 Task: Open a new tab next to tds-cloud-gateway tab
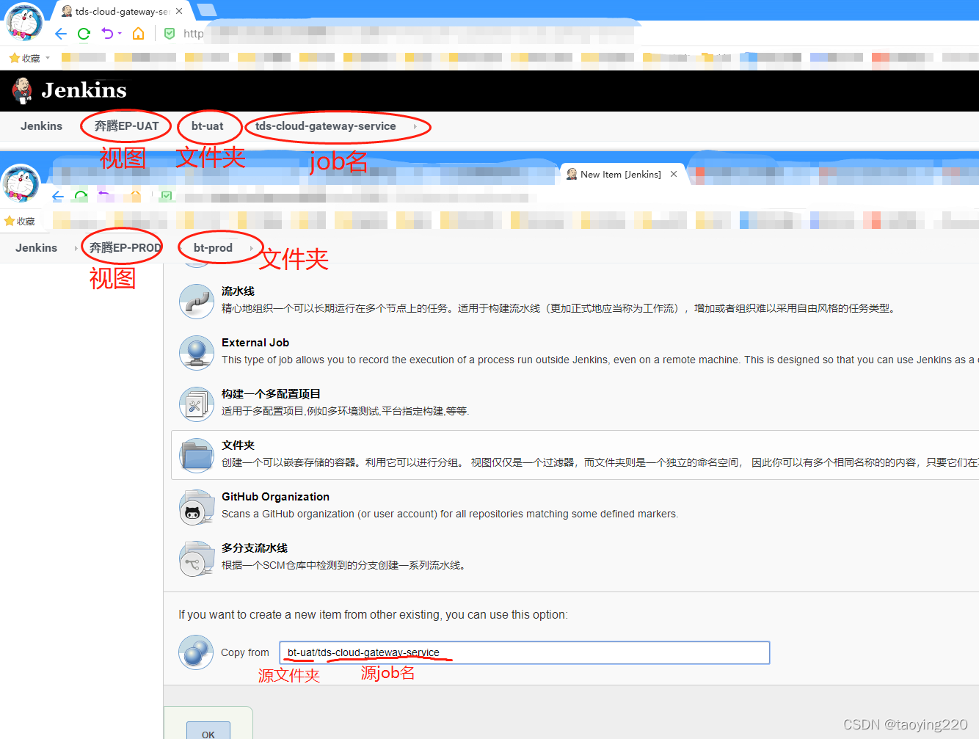click(207, 10)
